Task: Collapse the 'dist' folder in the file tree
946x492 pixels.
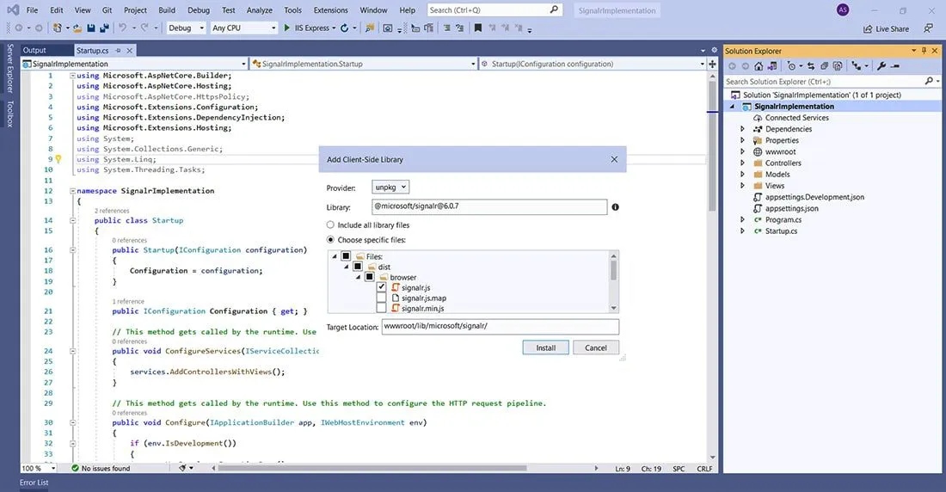Action: [347, 267]
